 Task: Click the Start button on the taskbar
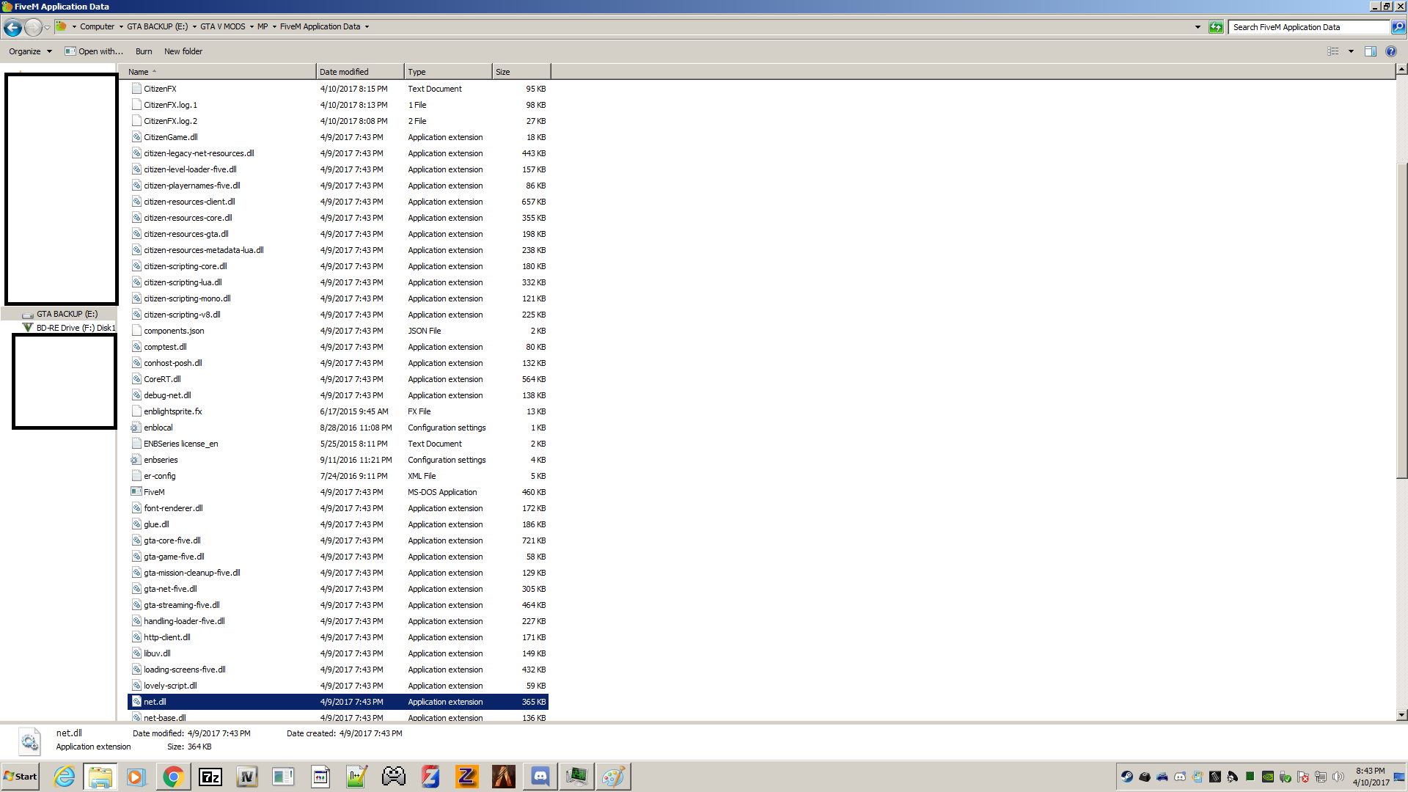(21, 777)
